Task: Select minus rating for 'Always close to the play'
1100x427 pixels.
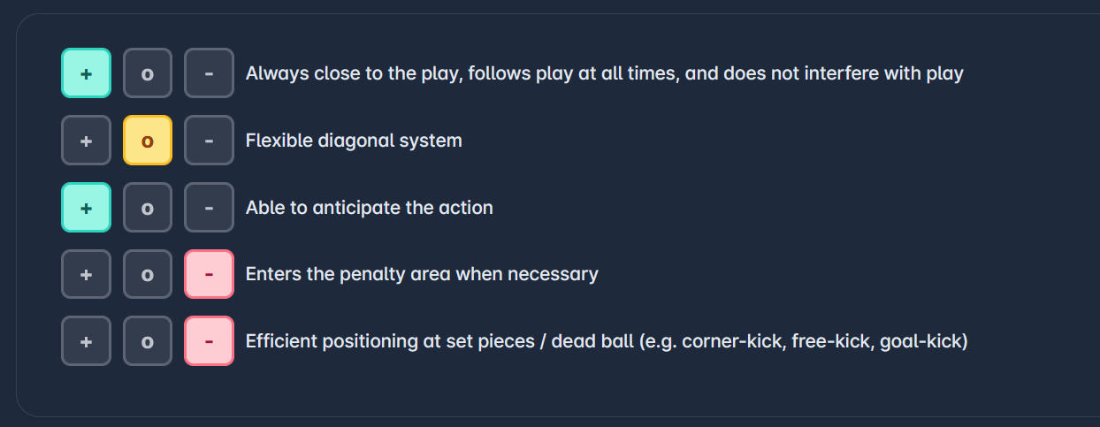Action: (209, 73)
